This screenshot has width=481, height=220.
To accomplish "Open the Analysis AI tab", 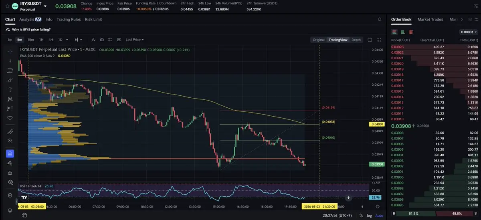I will tap(30, 19).
